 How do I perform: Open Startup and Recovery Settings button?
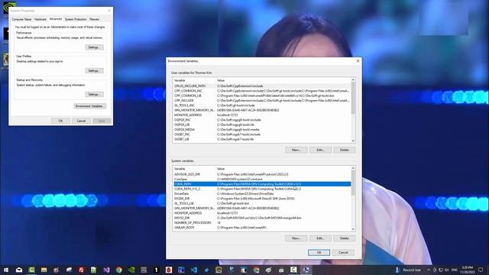[x=94, y=94]
